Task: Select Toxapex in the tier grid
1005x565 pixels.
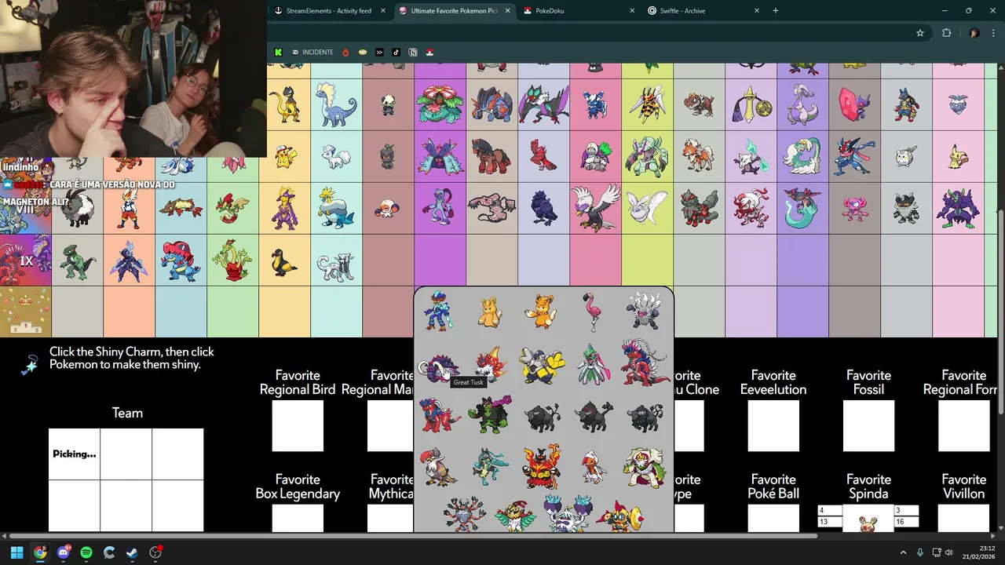Action: point(440,155)
